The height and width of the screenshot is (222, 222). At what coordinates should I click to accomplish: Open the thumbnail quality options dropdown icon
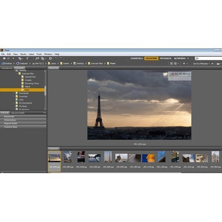(176, 63)
